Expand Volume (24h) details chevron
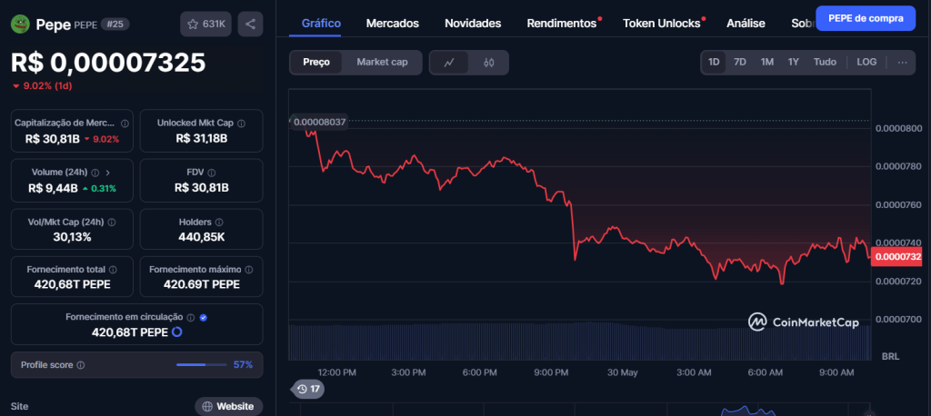 tap(108, 173)
